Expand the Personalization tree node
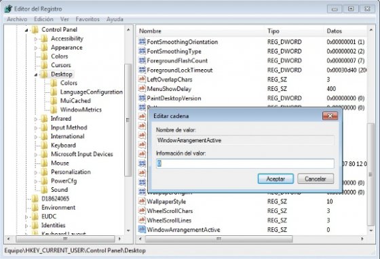This screenshot has height=259, width=380. click(x=35, y=172)
